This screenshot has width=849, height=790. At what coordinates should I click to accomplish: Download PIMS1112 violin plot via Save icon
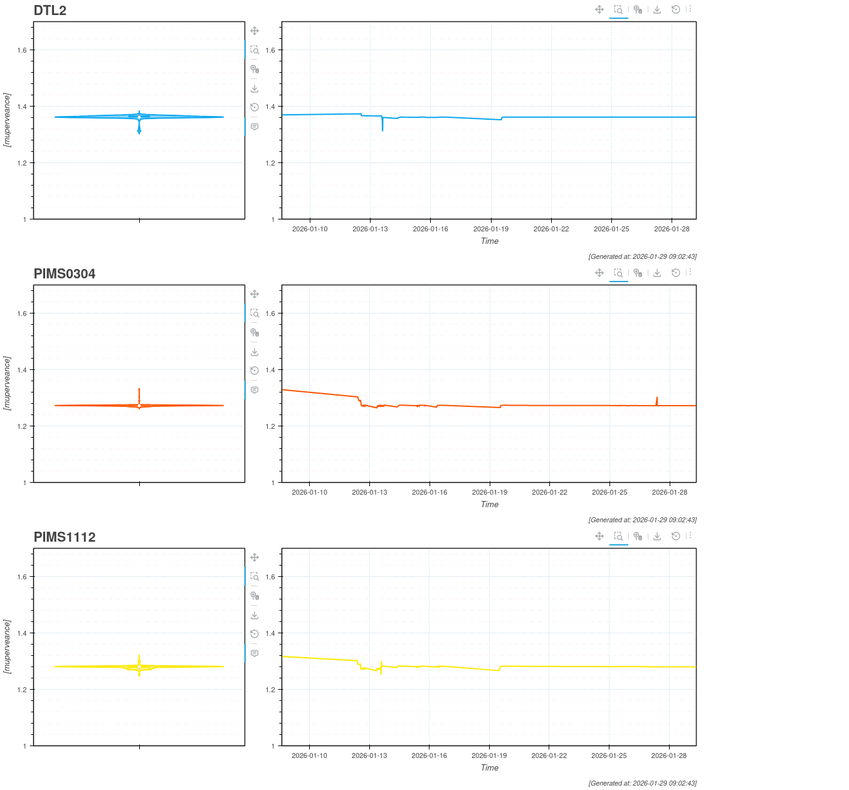[255, 615]
